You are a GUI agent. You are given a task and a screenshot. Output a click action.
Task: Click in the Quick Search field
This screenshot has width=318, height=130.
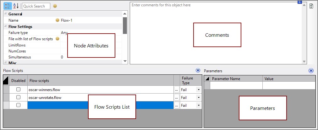[x=36, y=6]
